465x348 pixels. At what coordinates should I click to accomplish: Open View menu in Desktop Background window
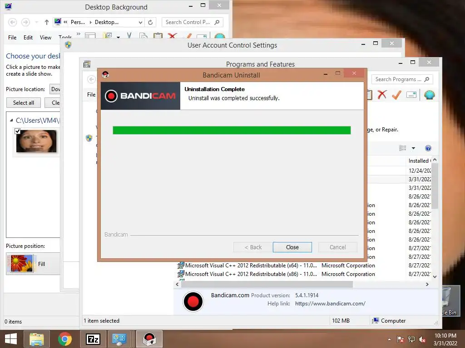click(x=46, y=38)
